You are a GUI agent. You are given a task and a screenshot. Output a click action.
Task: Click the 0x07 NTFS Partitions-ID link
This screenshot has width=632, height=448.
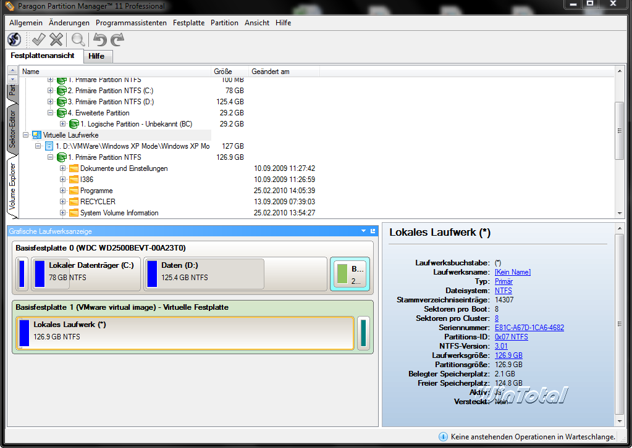[x=511, y=337]
